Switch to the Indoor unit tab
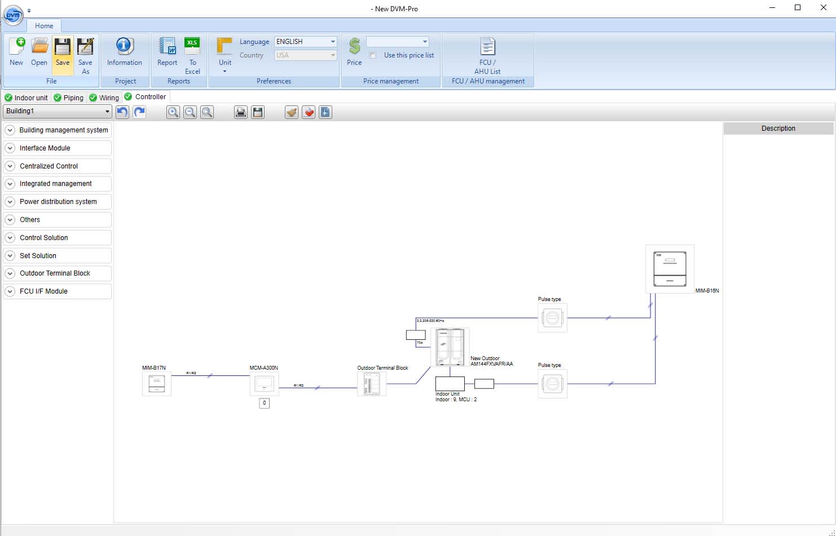Image resolution: width=836 pixels, height=536 pixels. tap(27, 98)
